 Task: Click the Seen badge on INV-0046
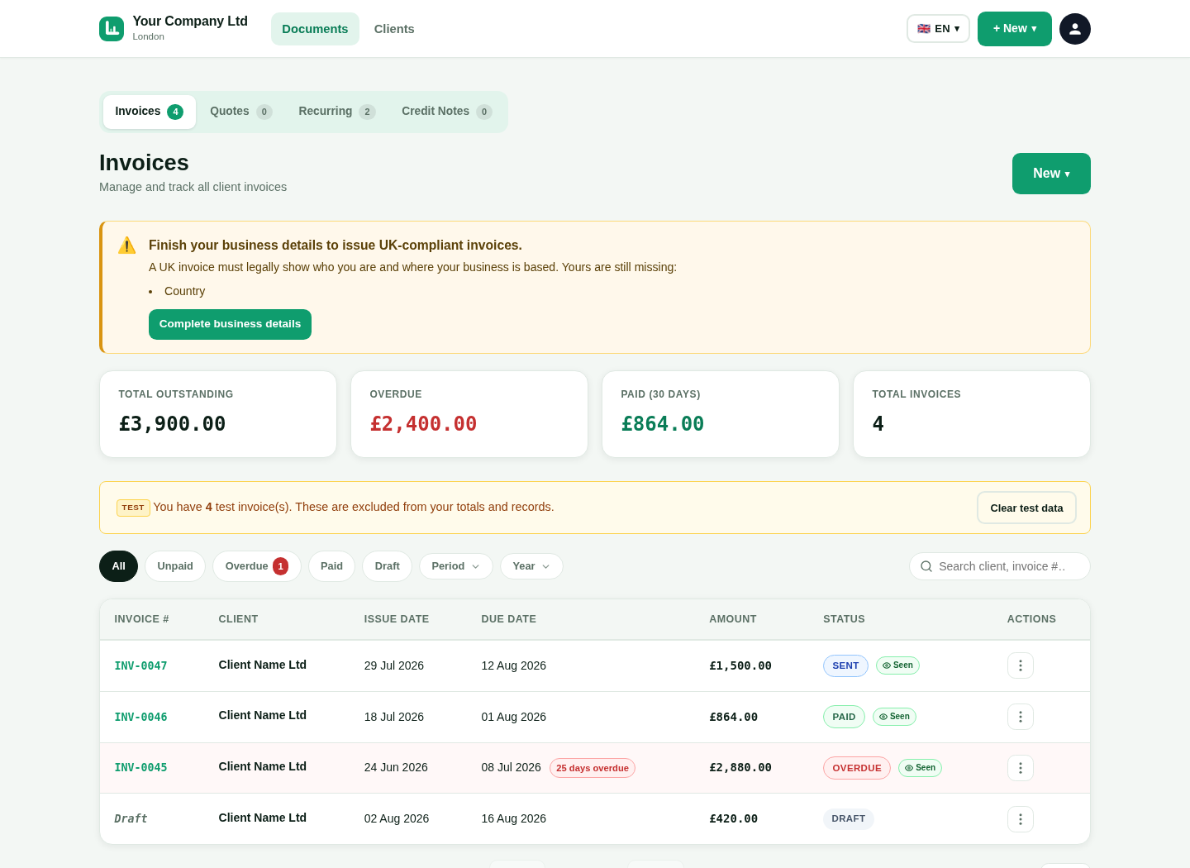point(894,717)
